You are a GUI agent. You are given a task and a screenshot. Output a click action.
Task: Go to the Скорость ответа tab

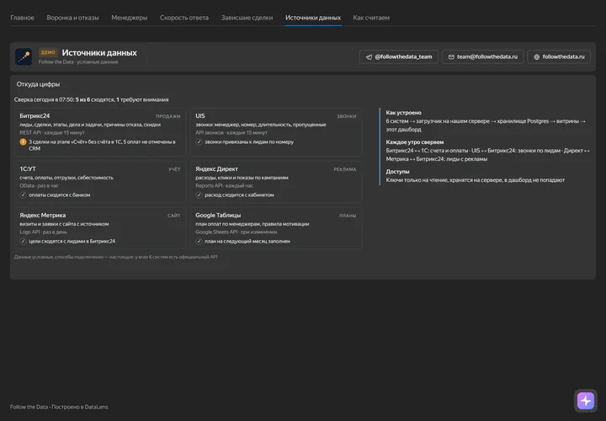pyautogui.click(x=184, y=18)
